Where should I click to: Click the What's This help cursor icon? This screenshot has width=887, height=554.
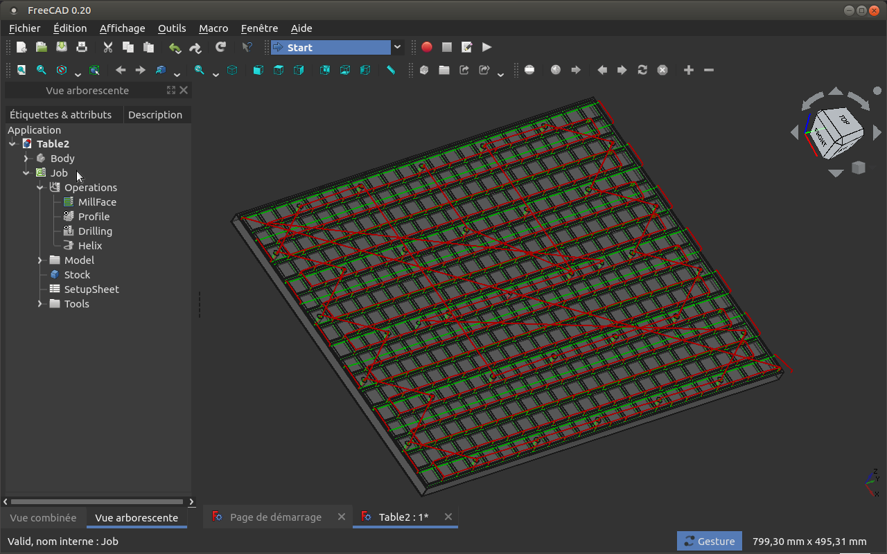[247, 47]
